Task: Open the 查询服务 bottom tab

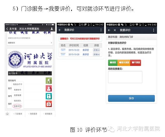Action: pos(48,114)
